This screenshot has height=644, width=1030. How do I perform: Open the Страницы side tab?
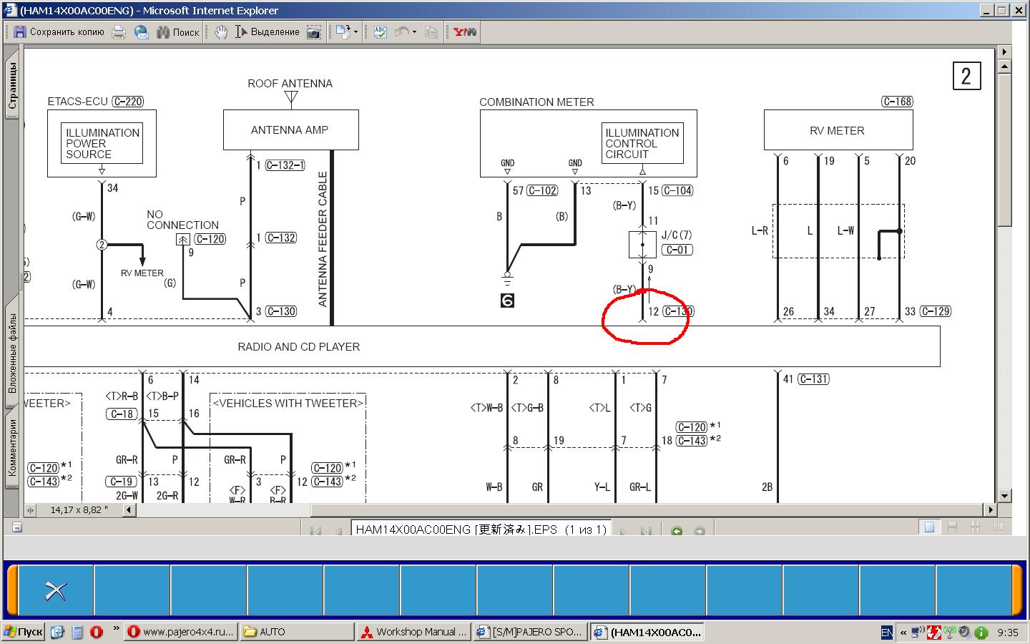[x=11, y=86]
